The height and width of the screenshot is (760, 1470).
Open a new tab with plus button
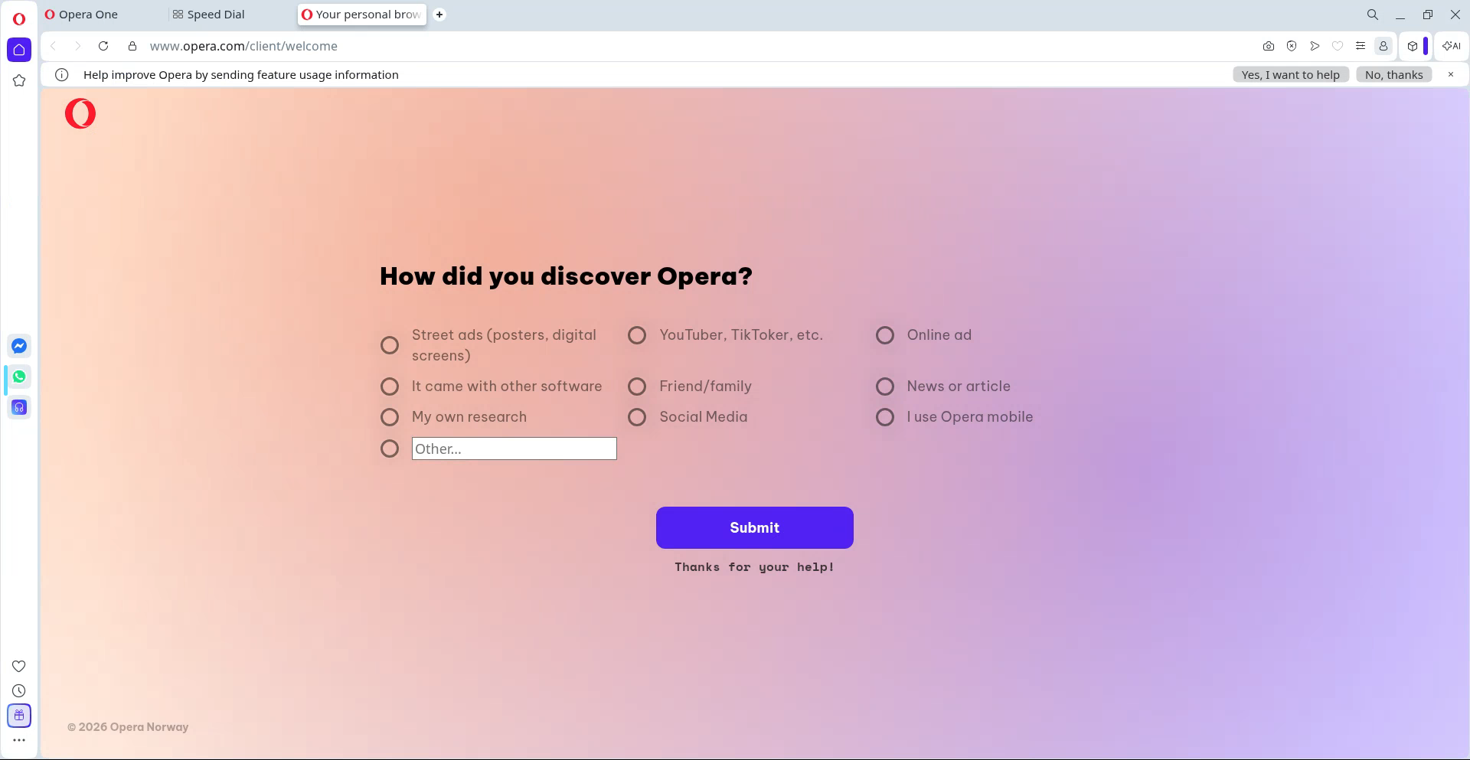(439, 15)
